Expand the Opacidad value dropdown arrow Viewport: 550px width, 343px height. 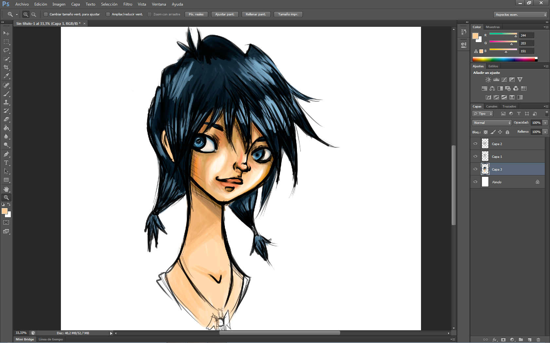tap(545, 123)
